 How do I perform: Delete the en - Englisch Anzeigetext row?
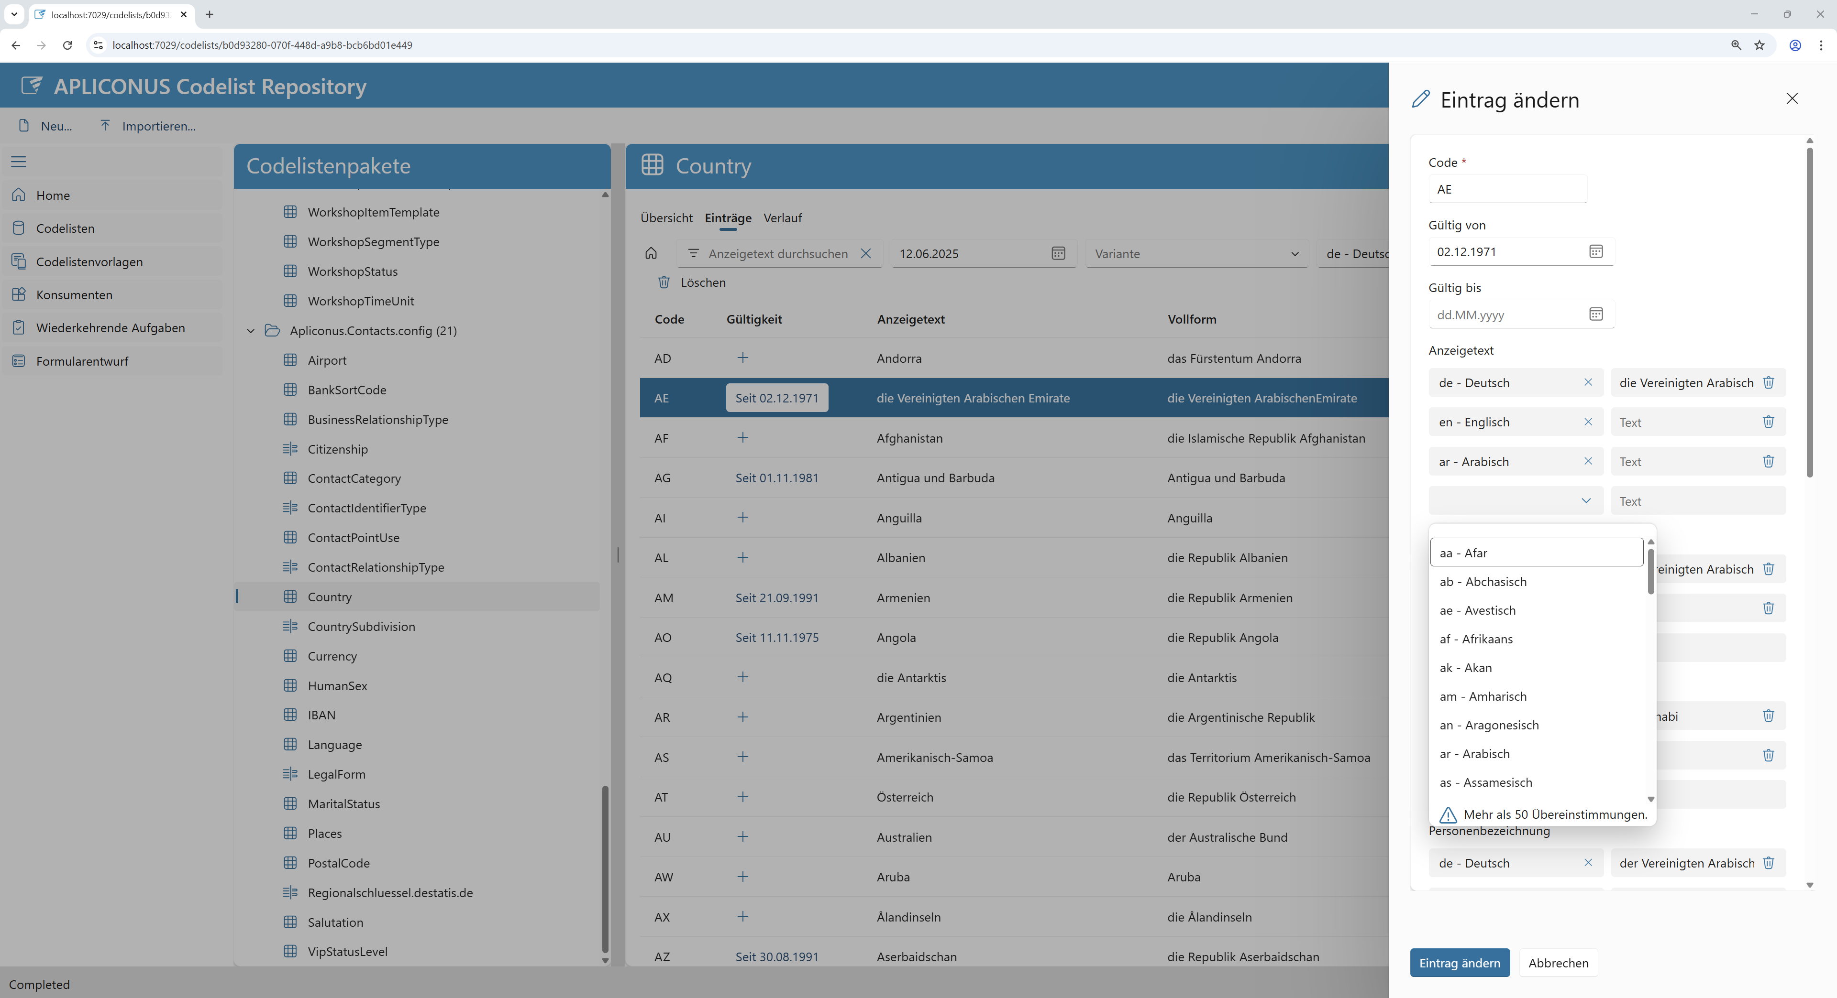pos(1769,422)
